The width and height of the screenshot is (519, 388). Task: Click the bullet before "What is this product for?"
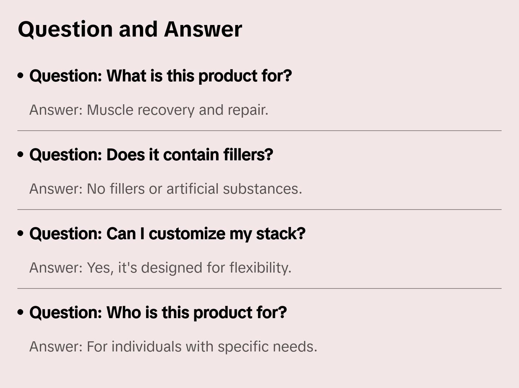(x=21, y=76)
